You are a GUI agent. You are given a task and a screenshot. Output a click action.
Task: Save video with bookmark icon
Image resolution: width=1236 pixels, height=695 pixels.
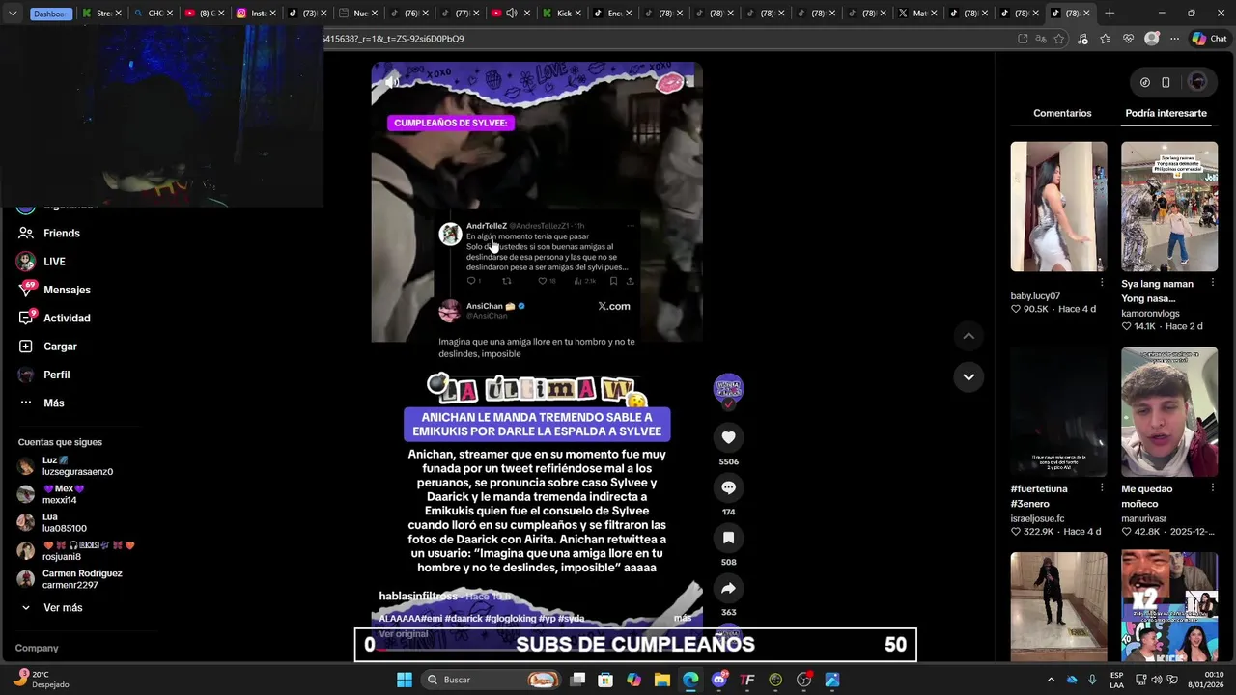tap(728, 538)
